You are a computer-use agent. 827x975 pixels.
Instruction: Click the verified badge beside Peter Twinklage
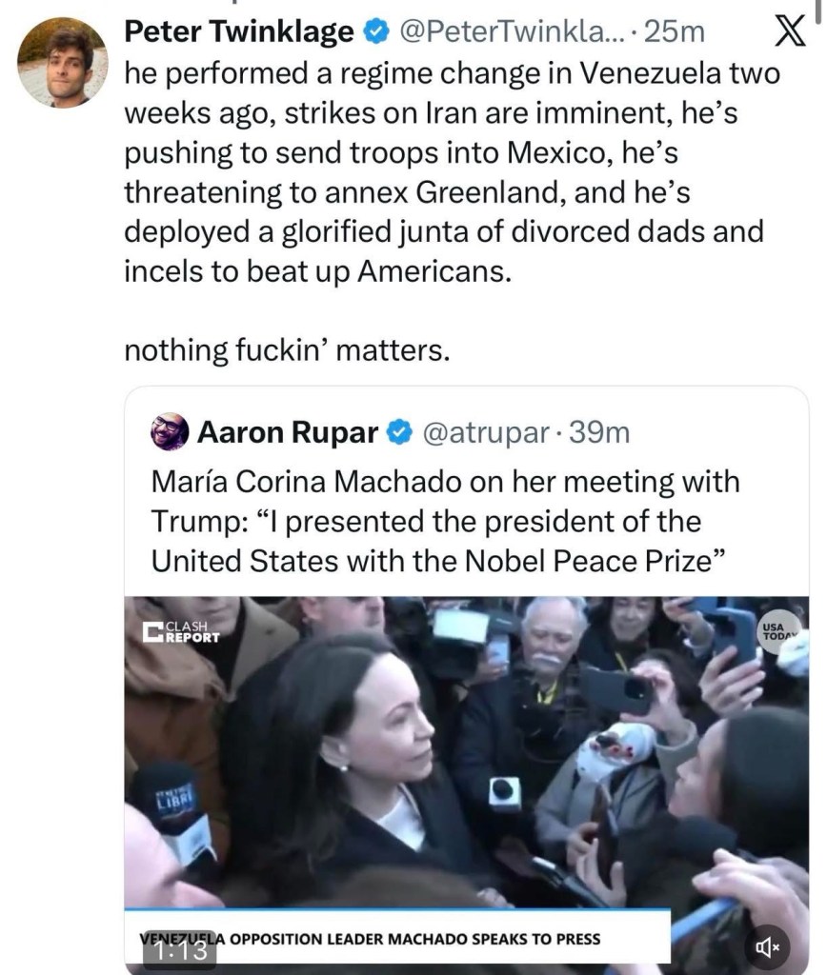375,32
